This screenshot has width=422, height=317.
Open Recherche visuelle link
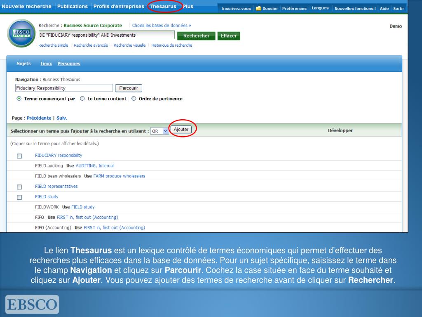click(x=129, y=45)
